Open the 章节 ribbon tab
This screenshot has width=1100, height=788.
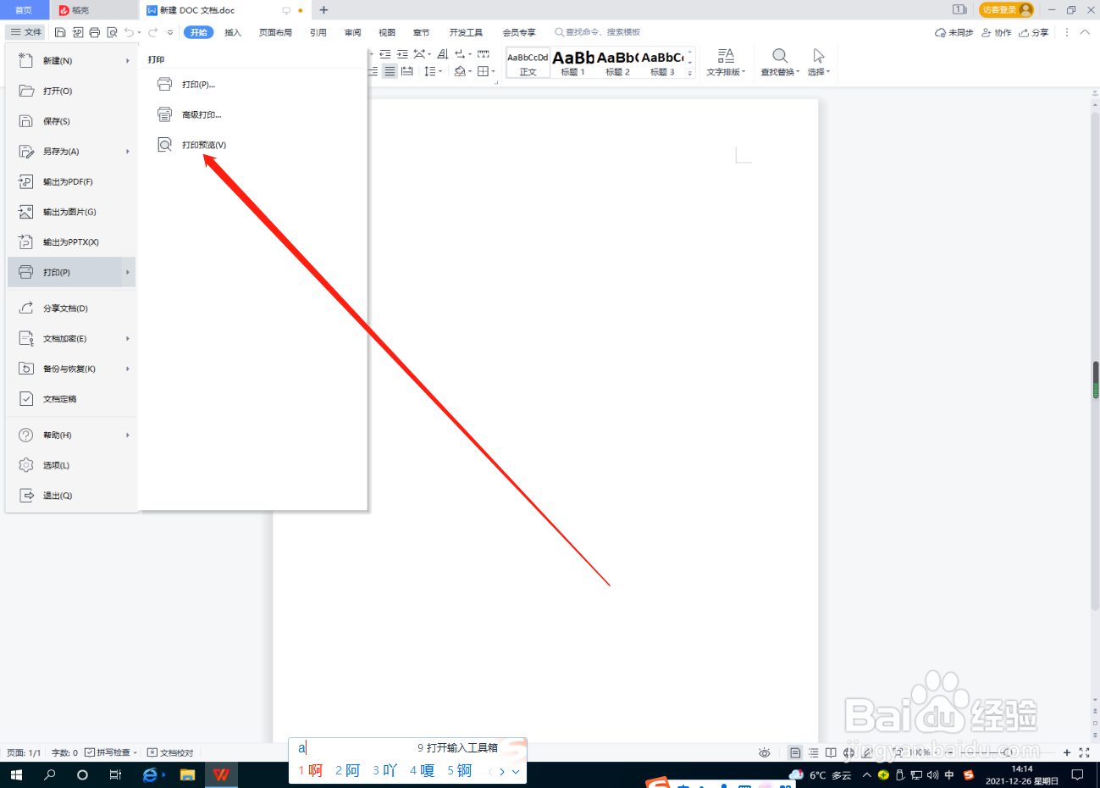pos(421,32)
